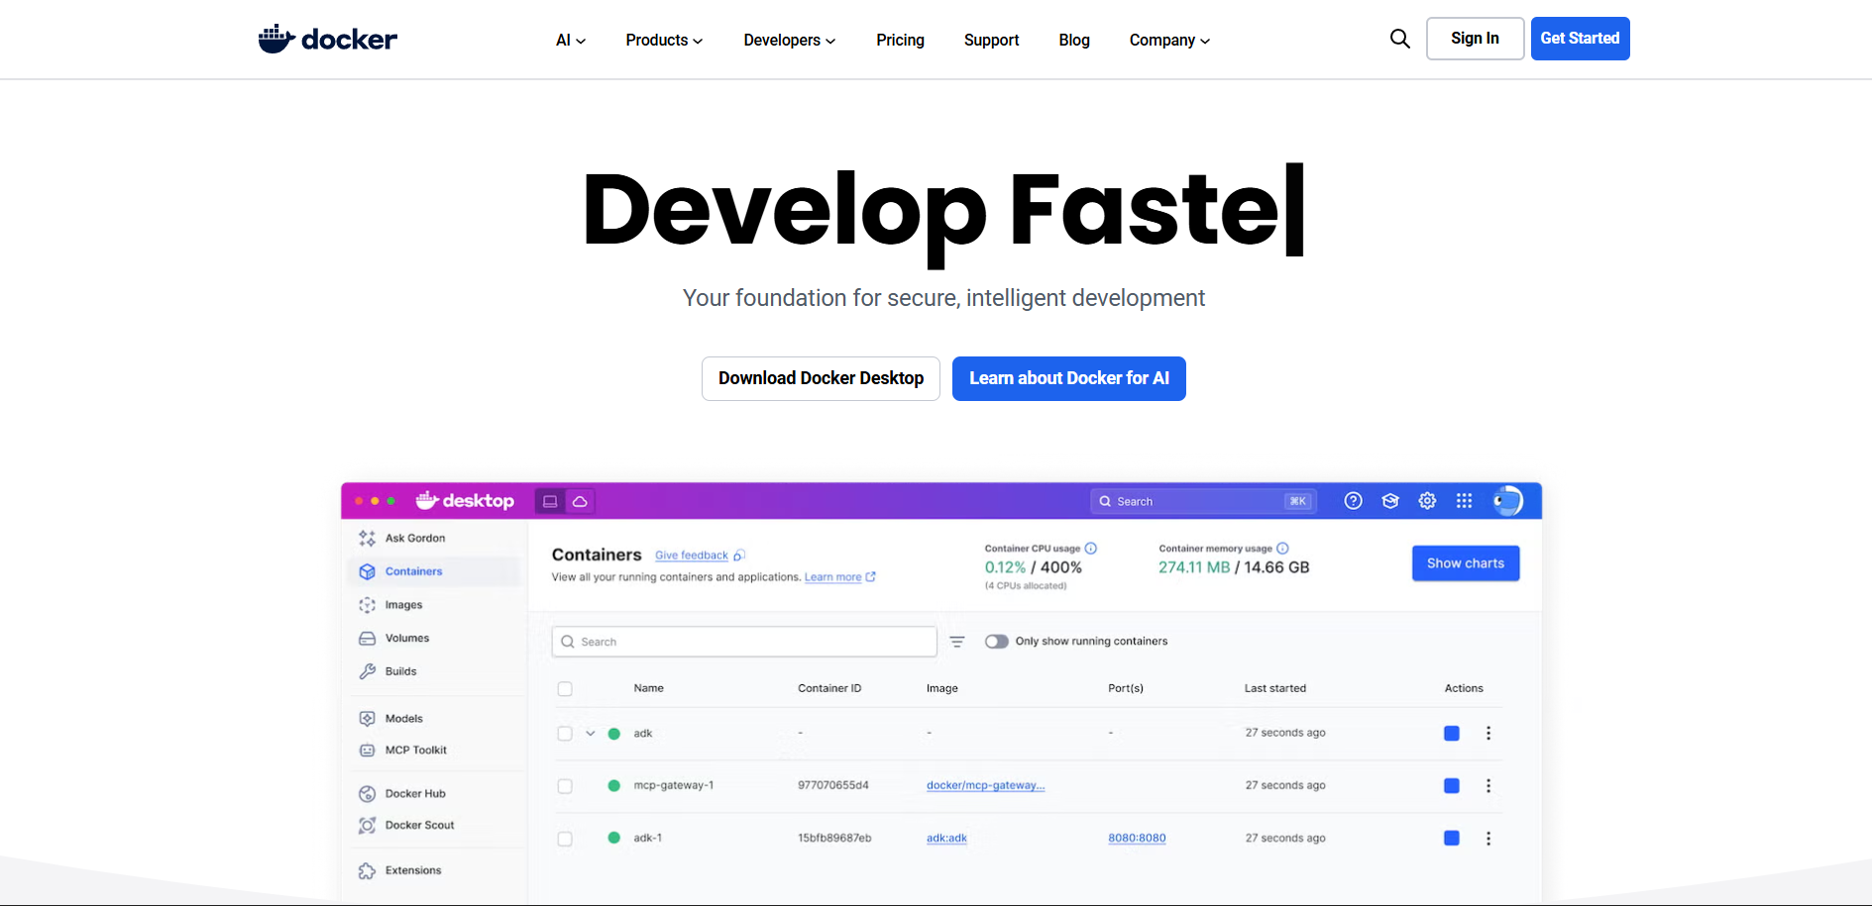Stop the adk container group
Viewport: 1872px width, 906px height.
pyautogui.click(x=1452, y=734)
